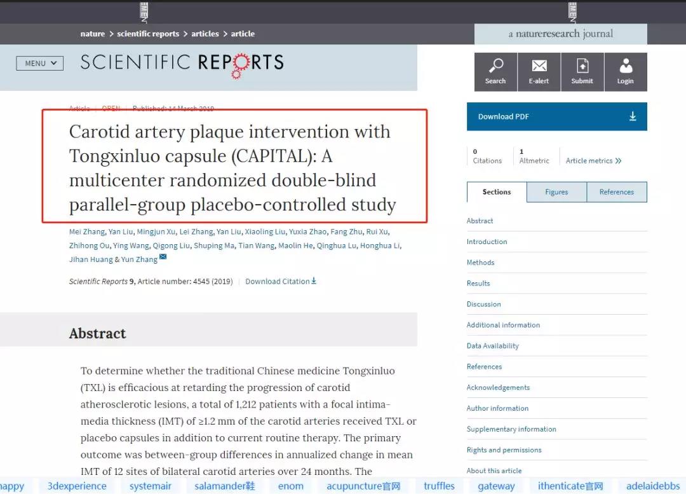Open the E-alert envelope icon
The height and width of the screenshot is (494, 686).
tap(539, 66)
